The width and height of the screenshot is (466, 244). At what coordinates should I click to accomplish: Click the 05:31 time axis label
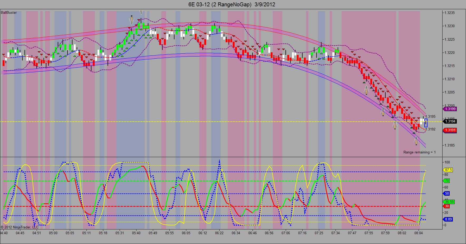coord(120,233)
